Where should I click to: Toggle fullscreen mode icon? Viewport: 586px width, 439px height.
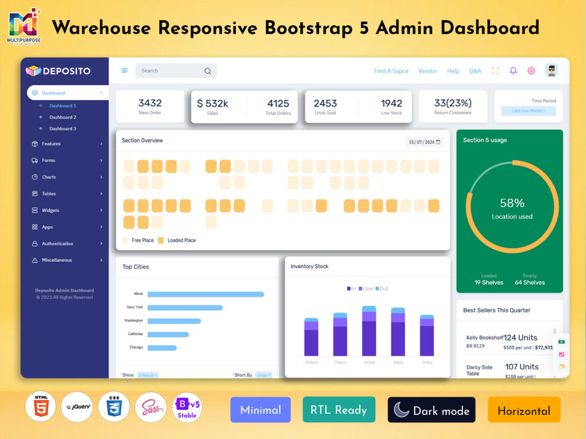(x=496, y=71)
